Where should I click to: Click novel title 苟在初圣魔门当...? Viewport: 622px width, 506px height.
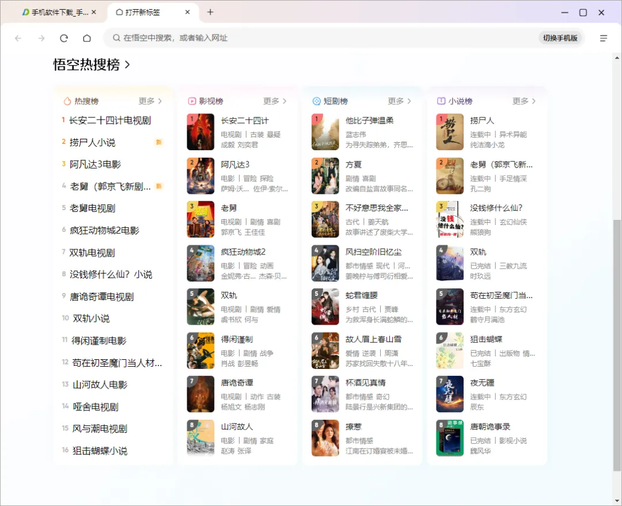pos(502,295)
